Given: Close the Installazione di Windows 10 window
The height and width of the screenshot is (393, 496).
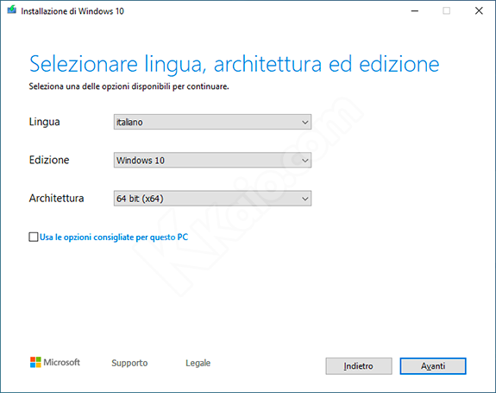Looking at the screenshot, I should click(x=479, y=11).
